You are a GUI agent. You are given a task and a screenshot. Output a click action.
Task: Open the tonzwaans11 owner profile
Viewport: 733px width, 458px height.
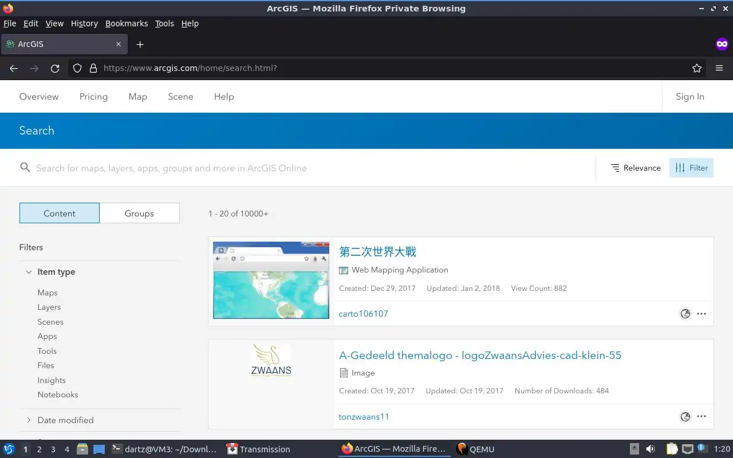point(364,417)
